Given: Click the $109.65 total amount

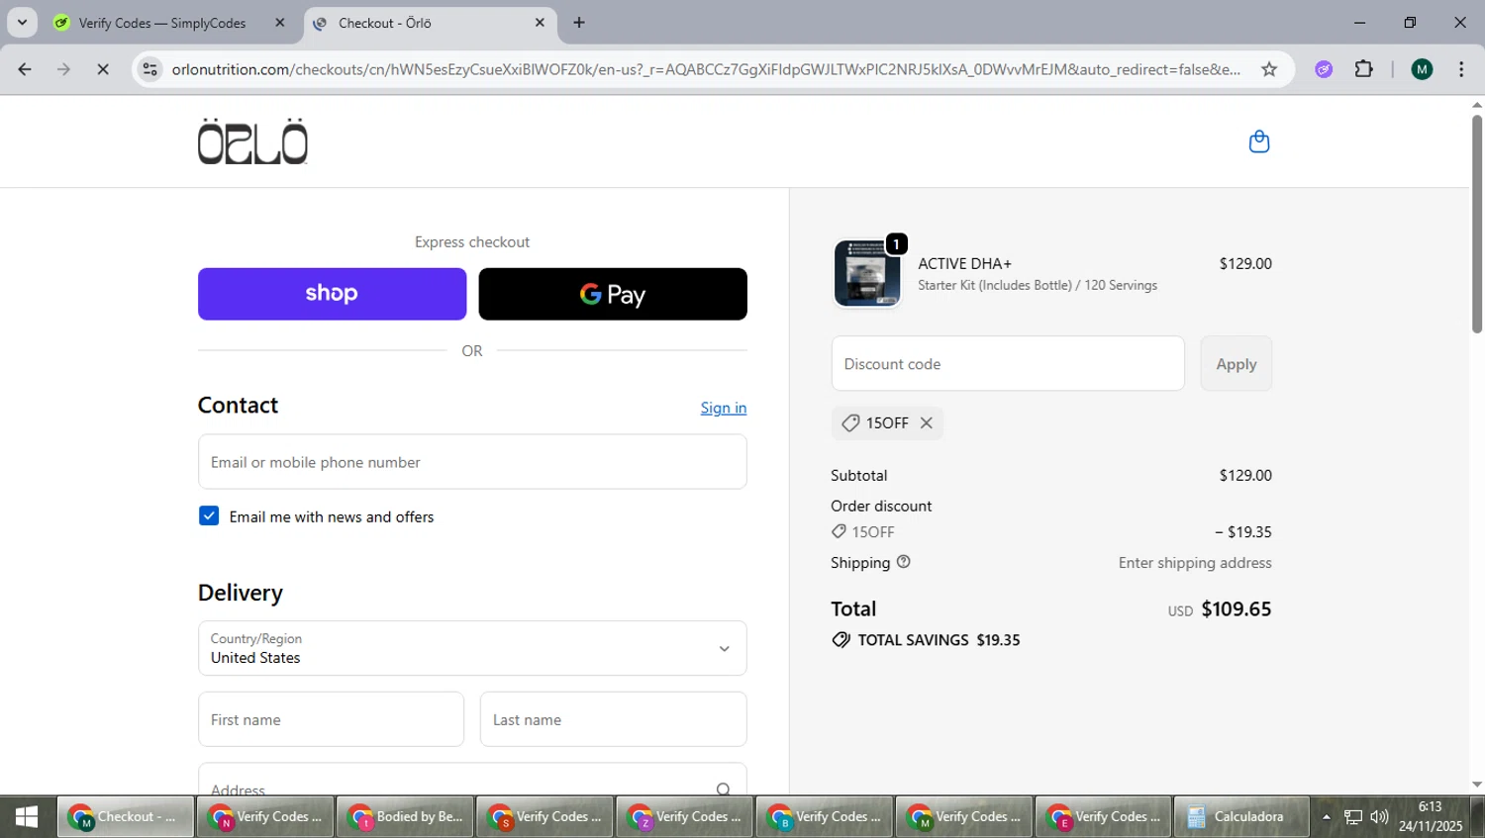Looking at the screenshot, I should [x=1237, y=608].
